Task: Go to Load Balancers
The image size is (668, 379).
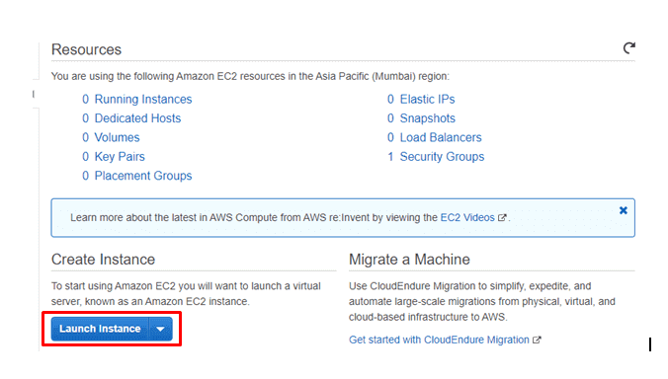Action: [441, 137]
